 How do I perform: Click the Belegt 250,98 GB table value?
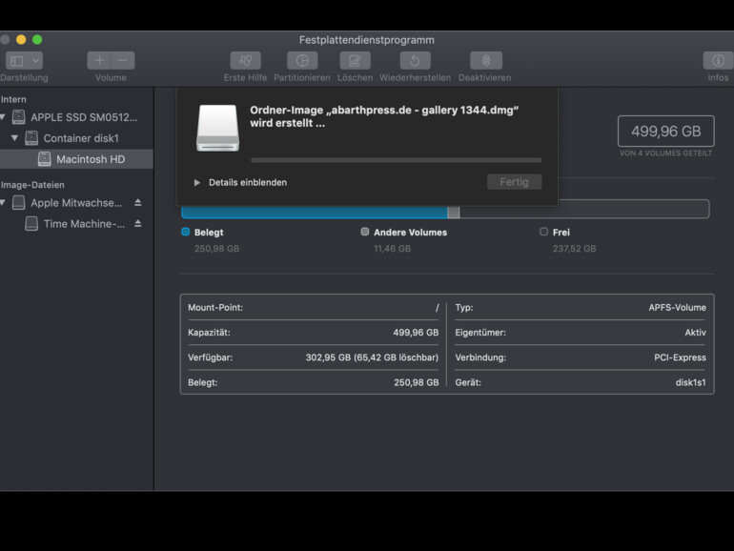[417, 382]
